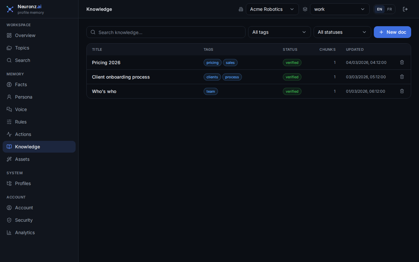Click the clients tag
419x262 pixels.
tap(212, 77)
